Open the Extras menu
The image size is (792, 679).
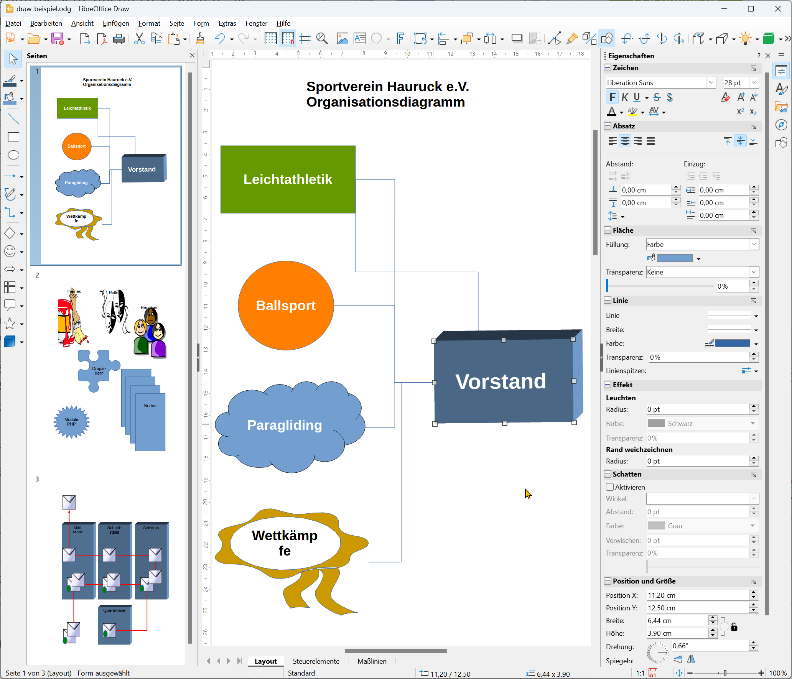[x=227, y=23]
